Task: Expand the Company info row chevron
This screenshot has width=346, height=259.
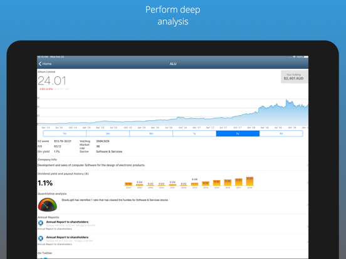Action: tap(307, 165)
